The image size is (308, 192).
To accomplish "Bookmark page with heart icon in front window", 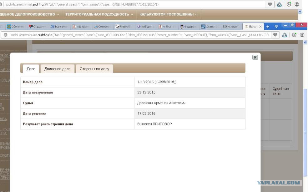I will (x=275, y=35).
